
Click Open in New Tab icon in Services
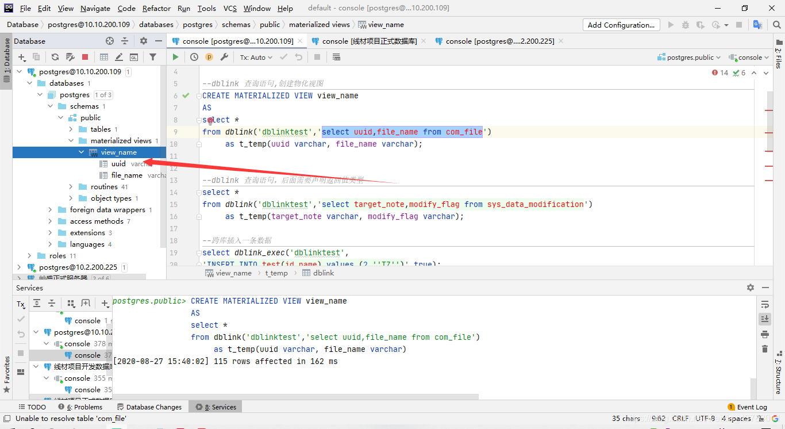coord(86,303)
